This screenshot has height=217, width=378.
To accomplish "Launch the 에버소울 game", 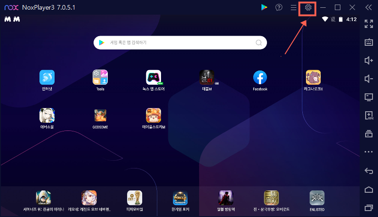I will [x=47, y=119].
